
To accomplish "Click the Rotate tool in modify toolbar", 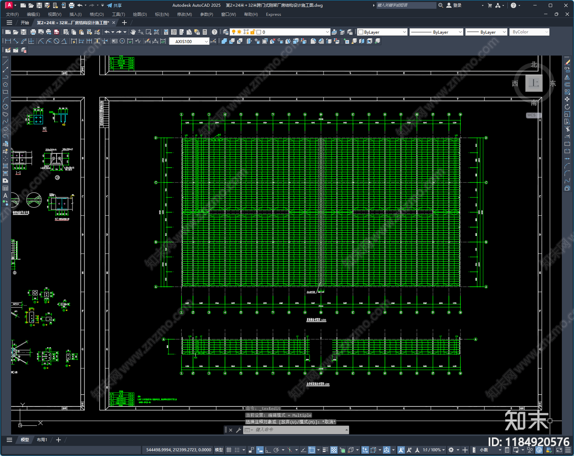I will coord(567,107).
